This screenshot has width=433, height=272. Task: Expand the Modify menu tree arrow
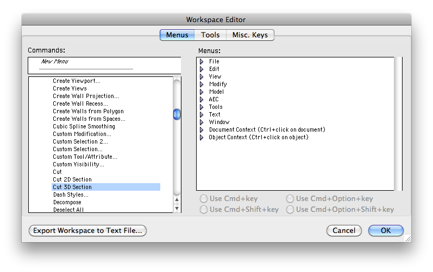coord(202,85)
